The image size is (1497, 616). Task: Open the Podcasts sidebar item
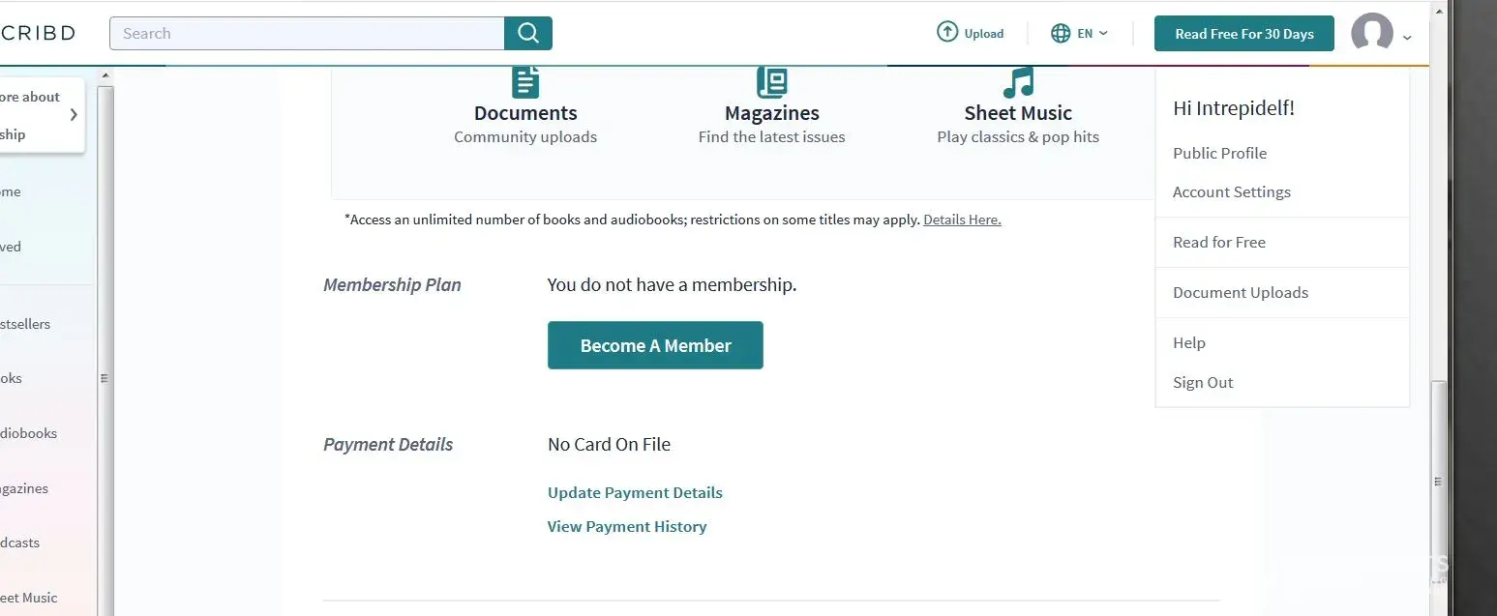click(x=20, y=543)
